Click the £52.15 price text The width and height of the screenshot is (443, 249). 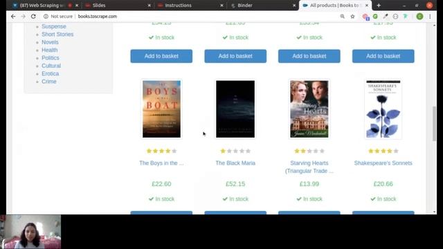235,184
